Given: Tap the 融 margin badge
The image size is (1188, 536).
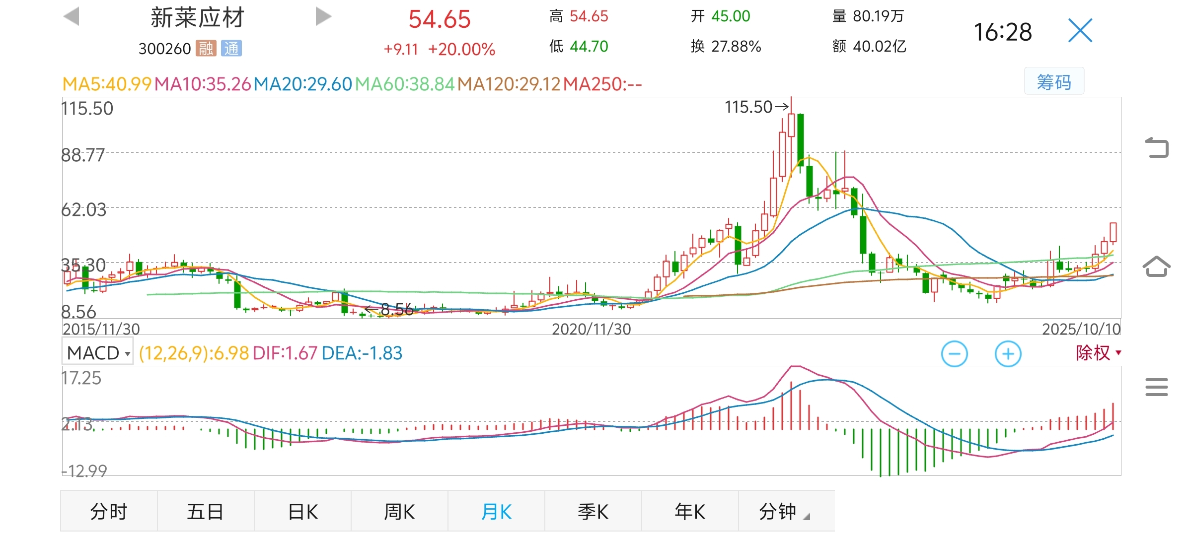Looking at the screenshot, I should (206, 49).
